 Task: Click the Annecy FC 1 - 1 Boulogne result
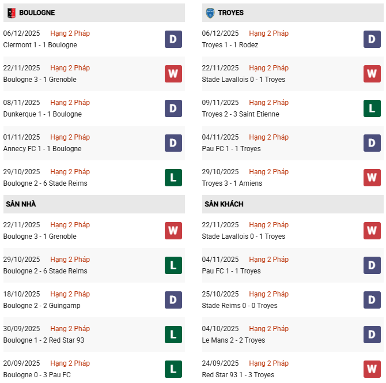tap(43, 149)
